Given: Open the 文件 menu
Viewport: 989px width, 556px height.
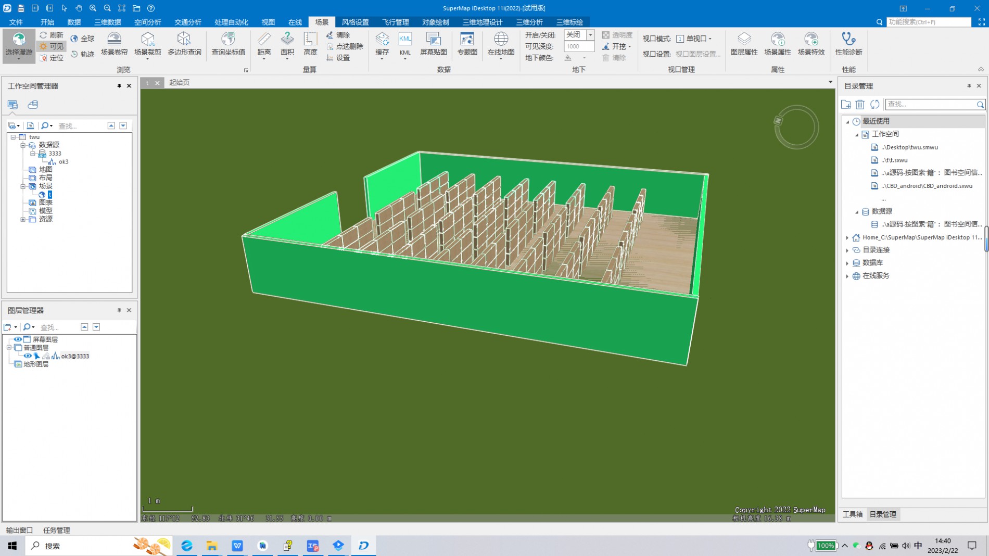Looking at the screenshot, I should click(16, 22).
